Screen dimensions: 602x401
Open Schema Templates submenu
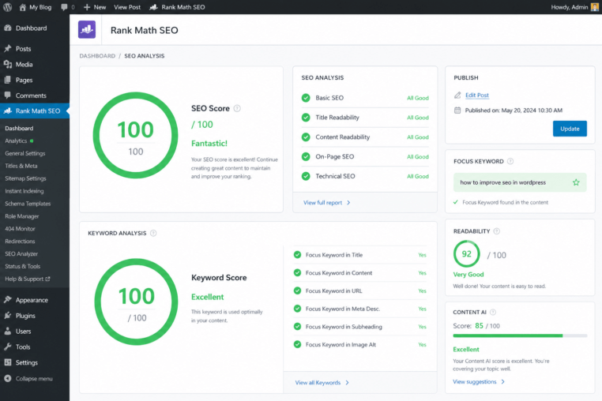[x=28, y=204]
